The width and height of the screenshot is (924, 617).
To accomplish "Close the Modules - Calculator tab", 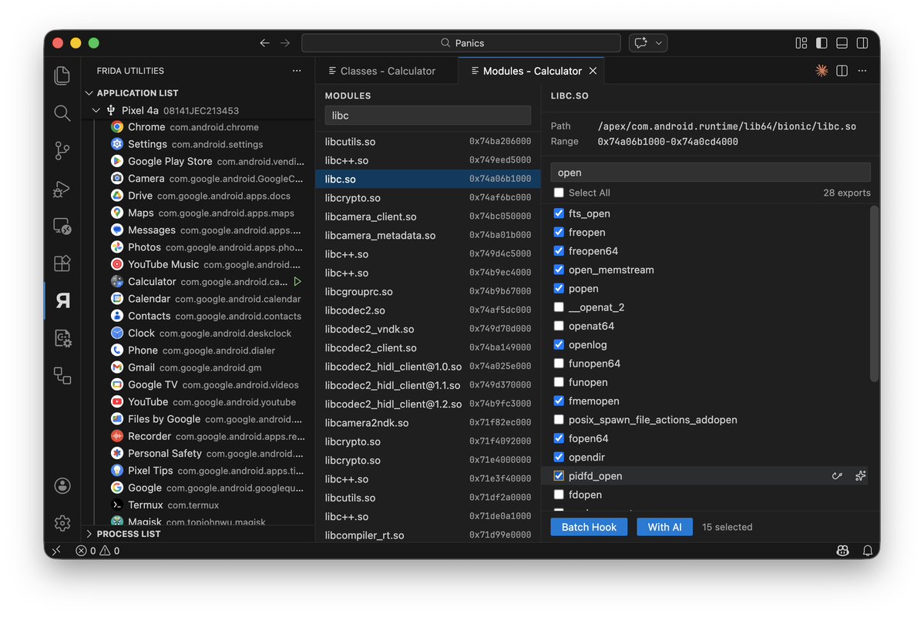I will point(593,71).
